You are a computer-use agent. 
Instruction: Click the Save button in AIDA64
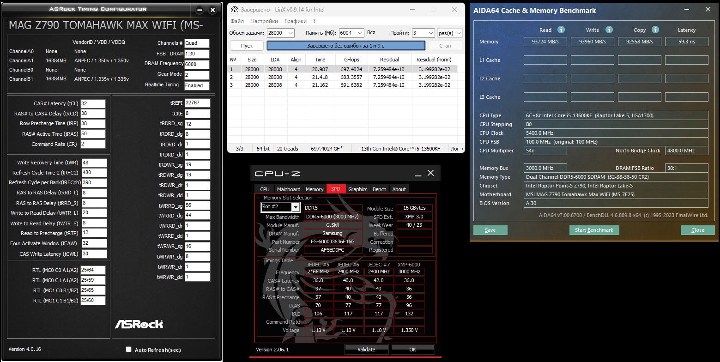pyautogui.click(x=490, y=230)
